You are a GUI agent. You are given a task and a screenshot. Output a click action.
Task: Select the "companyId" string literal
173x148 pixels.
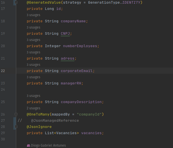89,114
